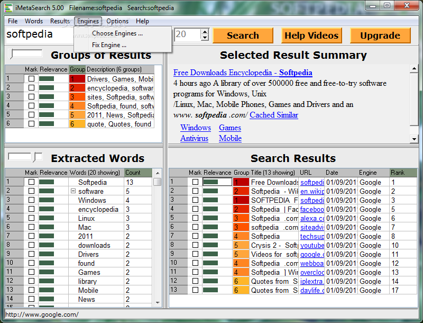Sort words by Count column header
423x323 pixels.
pyautogui.click(x=138, y=172)
